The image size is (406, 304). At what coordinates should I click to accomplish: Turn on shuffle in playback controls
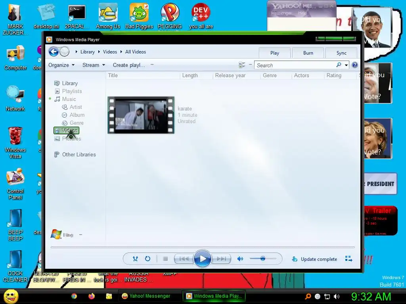click(x=135, y=259)
